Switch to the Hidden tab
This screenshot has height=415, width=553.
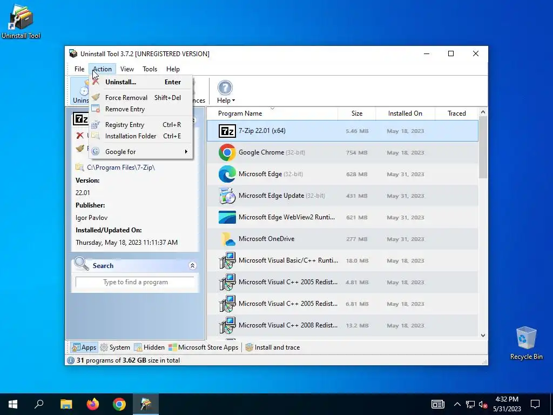[x=149, y=347]
